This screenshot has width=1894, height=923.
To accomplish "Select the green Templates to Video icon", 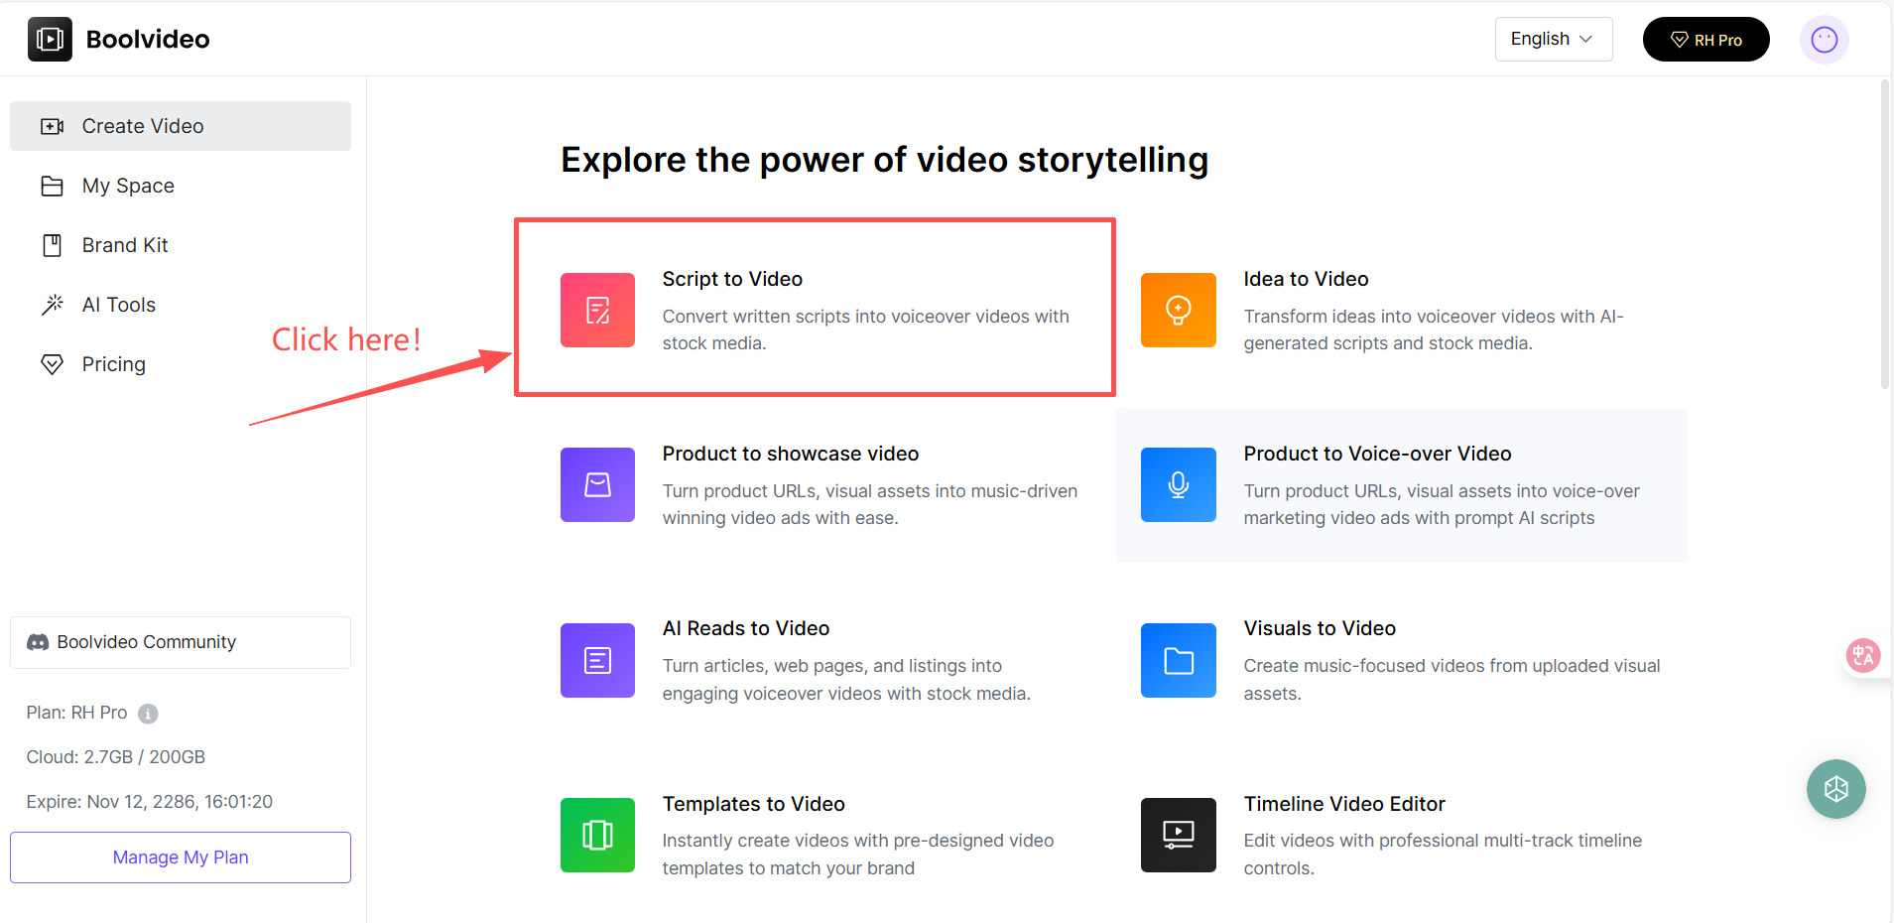I will click(x=597, y=835).
